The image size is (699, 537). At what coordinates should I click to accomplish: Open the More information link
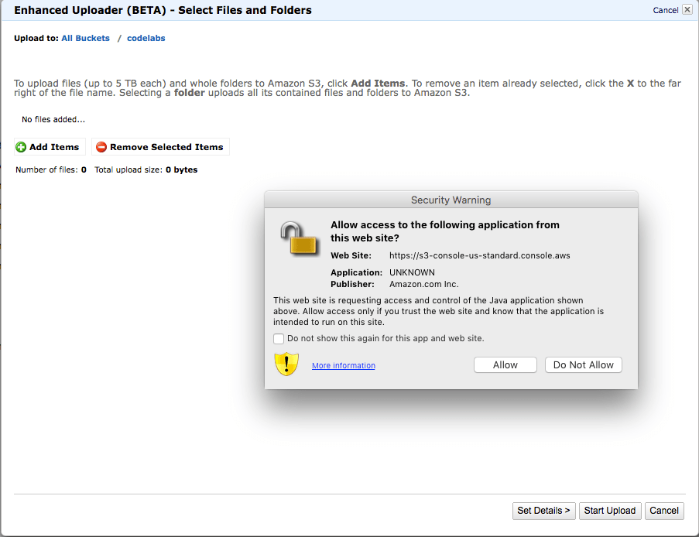(x=343, y=366)
